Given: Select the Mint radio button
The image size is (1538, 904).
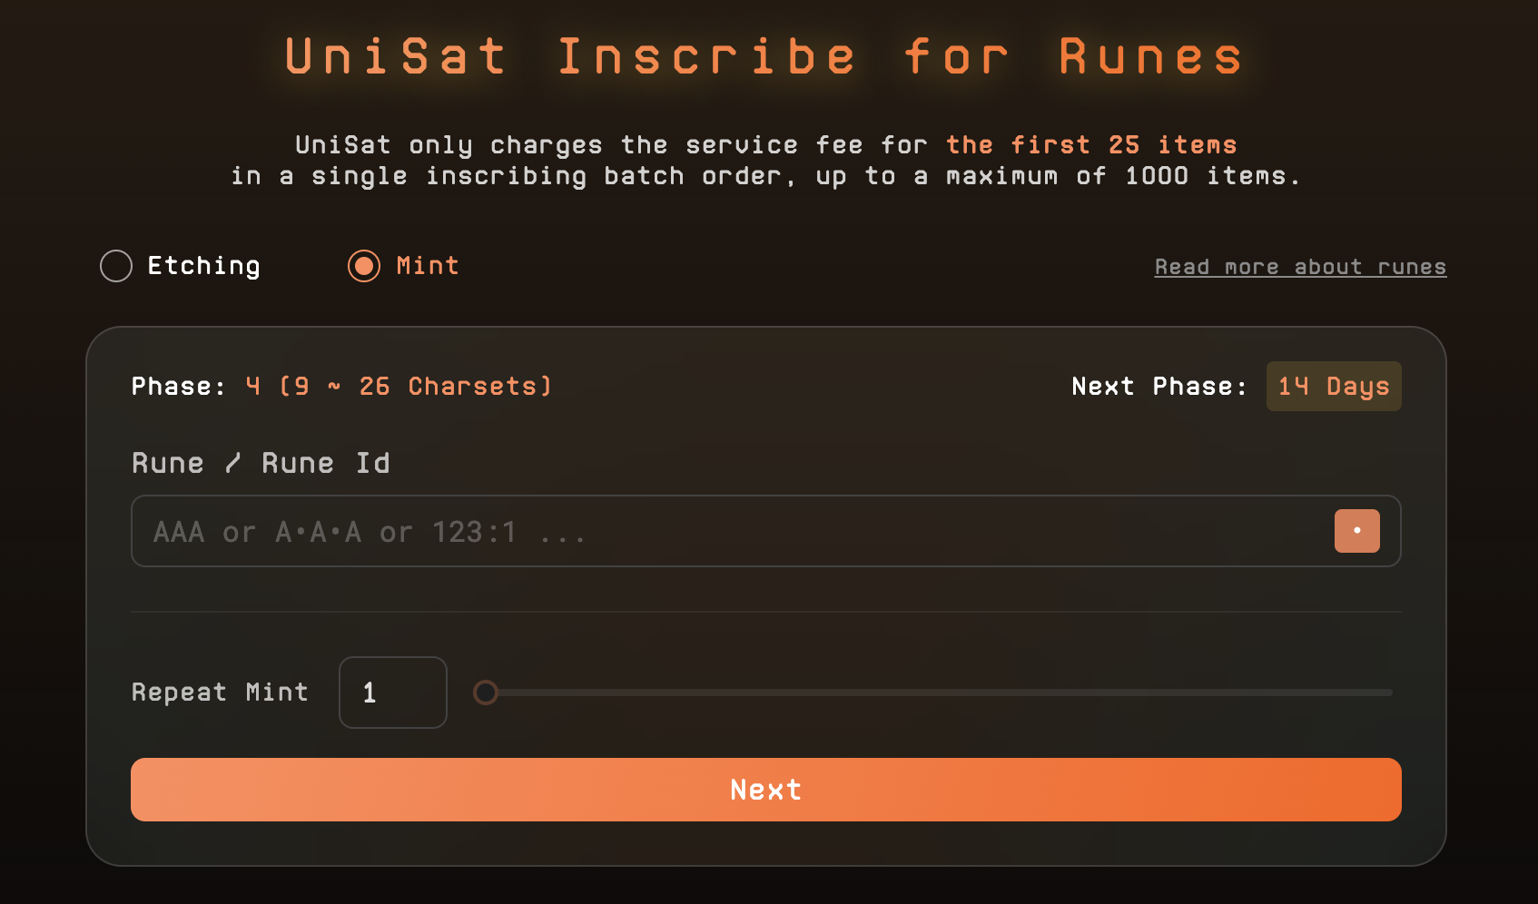Looking at the screenshot, I should [364, 266].
